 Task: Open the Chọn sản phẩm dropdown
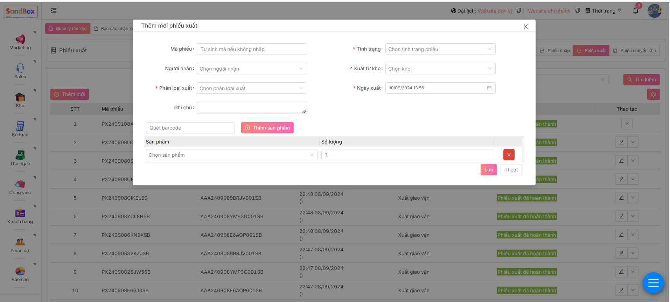231,155
